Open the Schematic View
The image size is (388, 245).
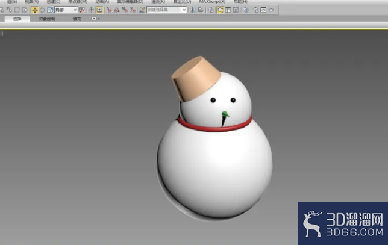236,10
